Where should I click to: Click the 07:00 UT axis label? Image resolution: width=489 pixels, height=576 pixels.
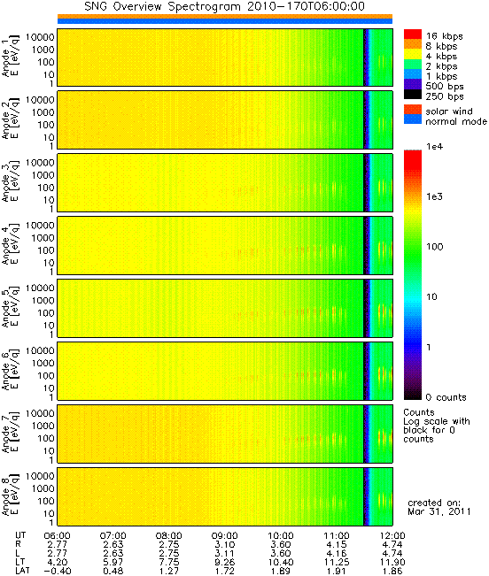(113, 536)
